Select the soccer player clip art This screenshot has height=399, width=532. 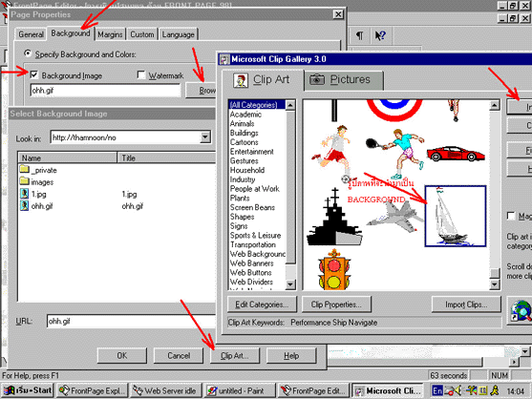[x=333, y=154]
